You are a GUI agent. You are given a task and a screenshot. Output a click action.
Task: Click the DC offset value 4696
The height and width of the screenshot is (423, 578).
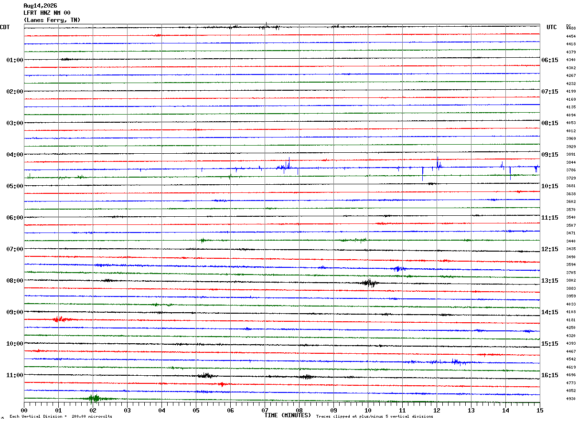point(571,375)
